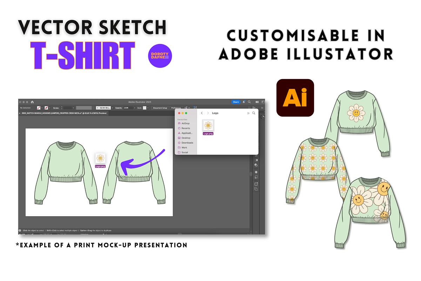Click the Stroke weight stepper arrows
The height and width of the screenshot is (281, 421).
[62, 108]
